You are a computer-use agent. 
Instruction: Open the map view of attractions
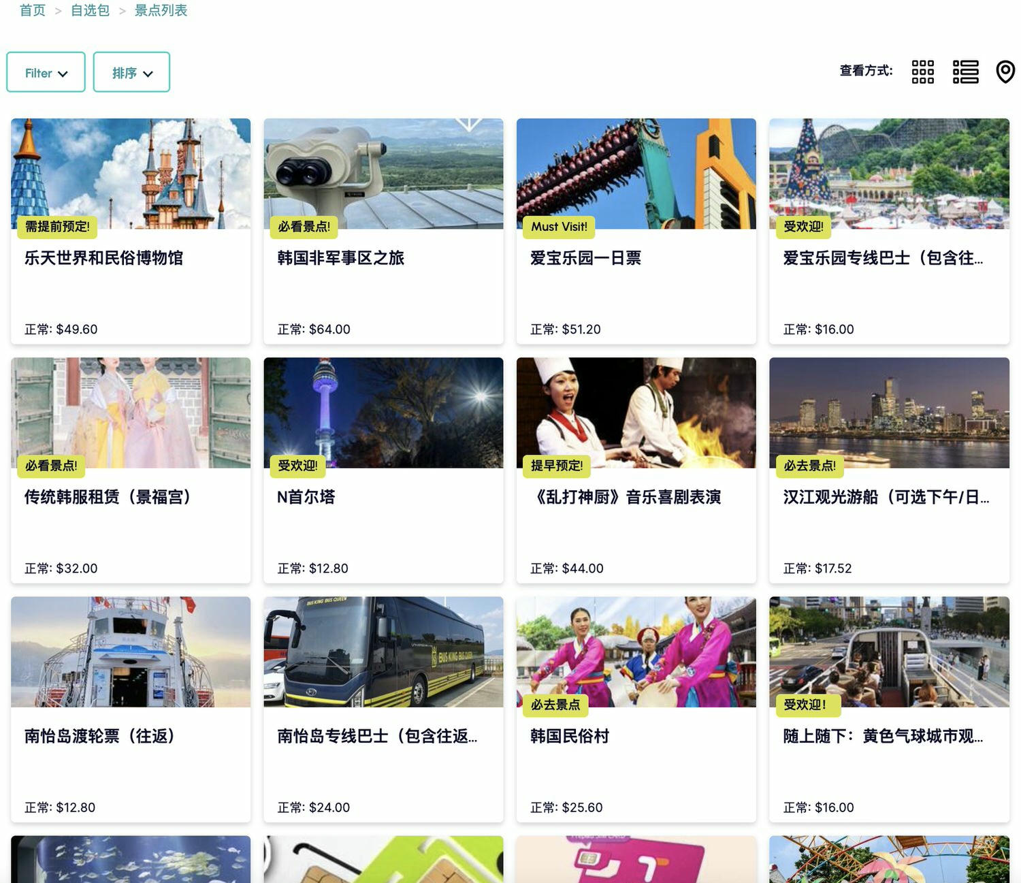pos(1005,71)
